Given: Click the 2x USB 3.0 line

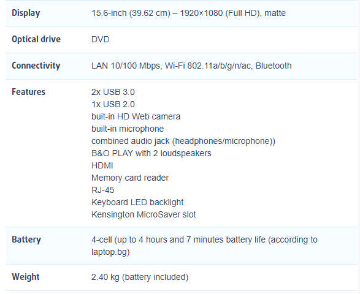Looking at the screenshot, I should point(113,92).
